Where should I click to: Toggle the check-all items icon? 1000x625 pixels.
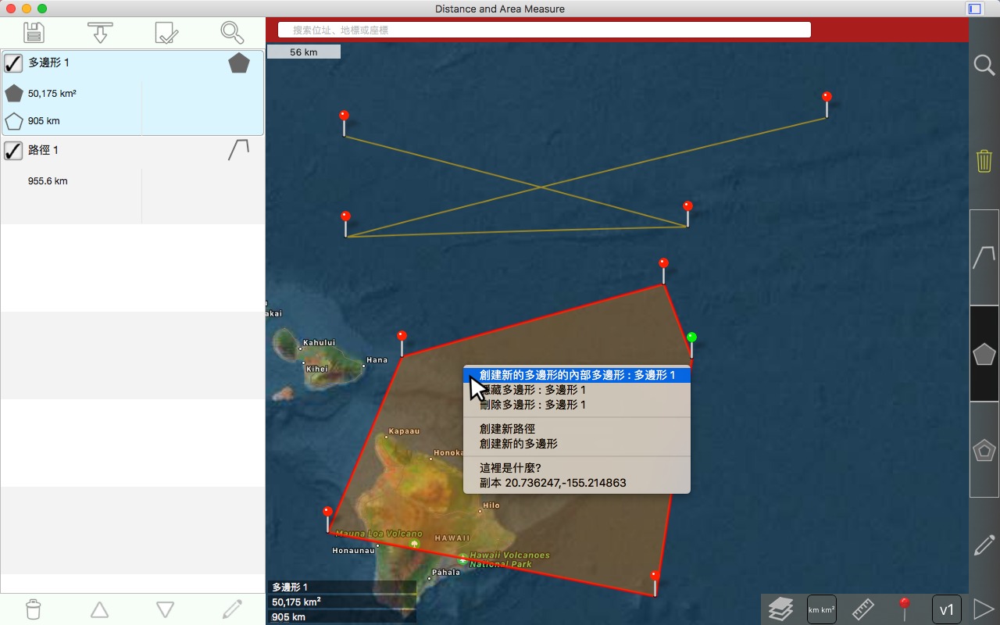(x=166, y=33)
